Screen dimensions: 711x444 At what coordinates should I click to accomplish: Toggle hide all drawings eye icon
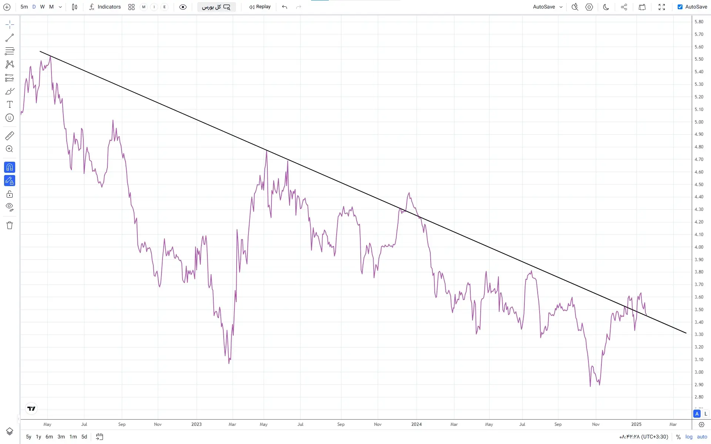click(10, 207)
